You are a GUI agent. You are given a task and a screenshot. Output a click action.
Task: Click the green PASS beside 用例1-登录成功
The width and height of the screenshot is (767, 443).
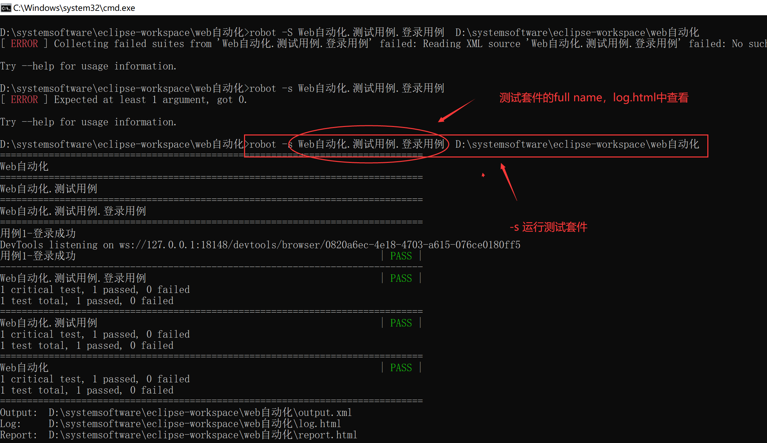pyautogui.click(x=401, y=256)
